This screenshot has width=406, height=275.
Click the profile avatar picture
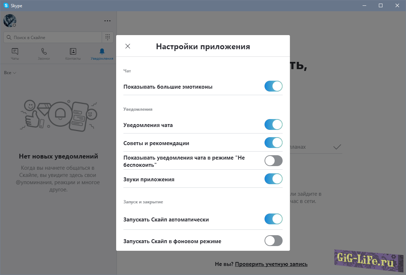click(10, 21)
